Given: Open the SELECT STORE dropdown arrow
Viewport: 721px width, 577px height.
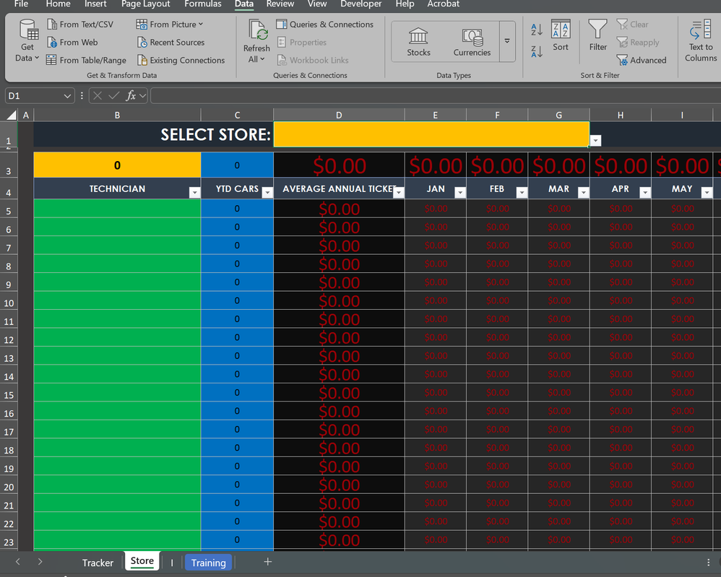Looking at the screenshot, I should click(x=595, y=139).
